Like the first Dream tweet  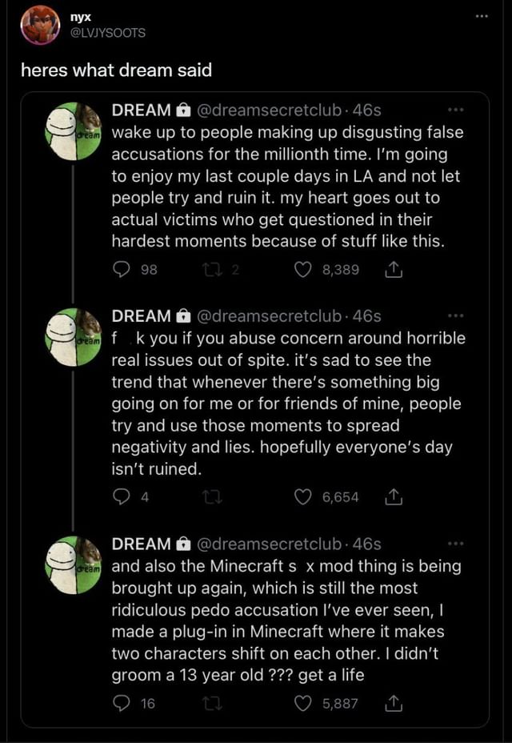coord(301,269)
